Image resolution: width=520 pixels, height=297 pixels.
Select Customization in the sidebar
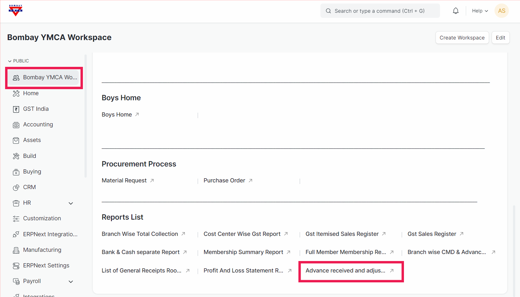point(42,218)
